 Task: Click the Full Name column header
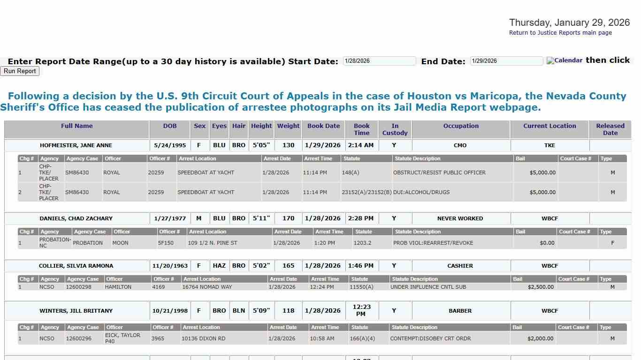coord(76,126)
